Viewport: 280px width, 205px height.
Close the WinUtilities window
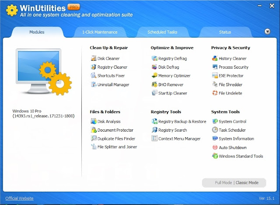[x=272, y=6]
